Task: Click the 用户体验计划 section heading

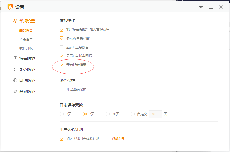Action: pos(71,130)
